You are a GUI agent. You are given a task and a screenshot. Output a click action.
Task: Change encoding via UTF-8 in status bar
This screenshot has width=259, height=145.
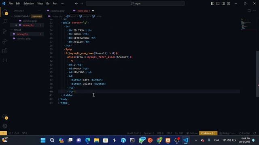click(x=160, y=133)
